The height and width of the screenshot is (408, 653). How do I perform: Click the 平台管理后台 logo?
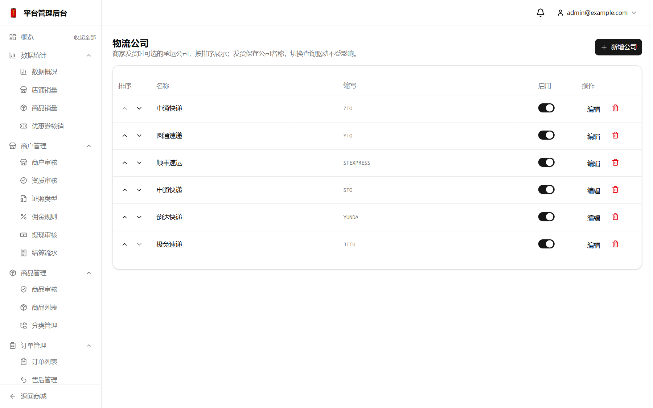[38, 13]
